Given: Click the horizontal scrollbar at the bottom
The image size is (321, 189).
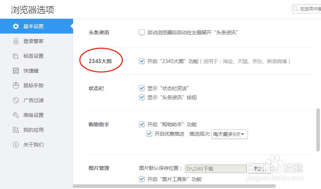Looking at the screenshot, I should (x=174, y=186).
